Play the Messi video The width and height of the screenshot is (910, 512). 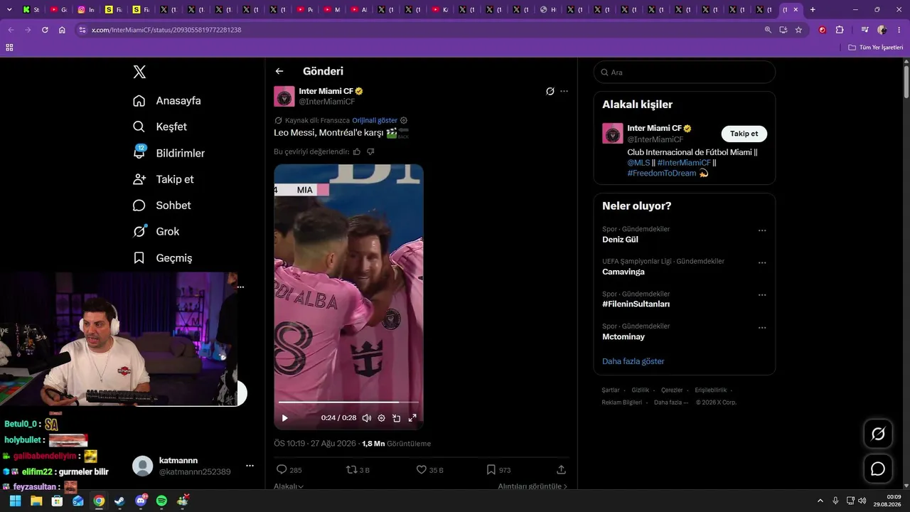(x=285, y=418)
